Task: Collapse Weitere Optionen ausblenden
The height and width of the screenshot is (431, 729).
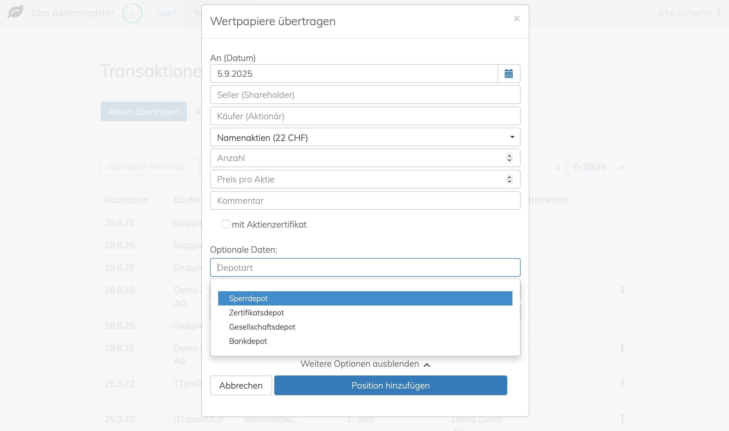Action: click(x=365, y=364)
